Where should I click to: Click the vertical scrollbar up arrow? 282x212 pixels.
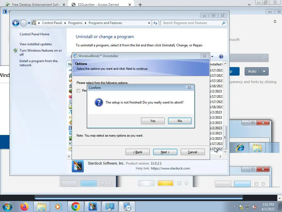click(225, 64)
